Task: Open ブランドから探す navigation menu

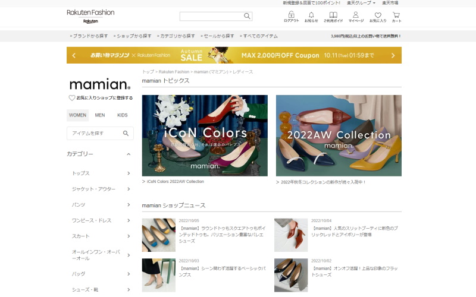Action: tap(88, 36)
